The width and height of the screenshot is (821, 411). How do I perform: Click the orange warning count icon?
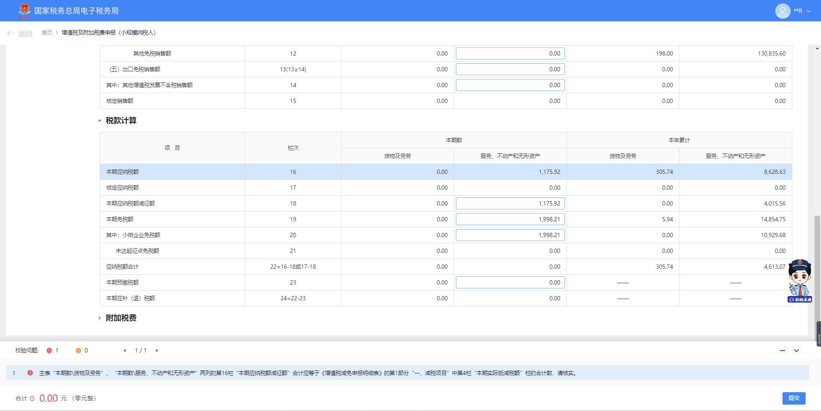pyautogui.click(x=78, y=350)
